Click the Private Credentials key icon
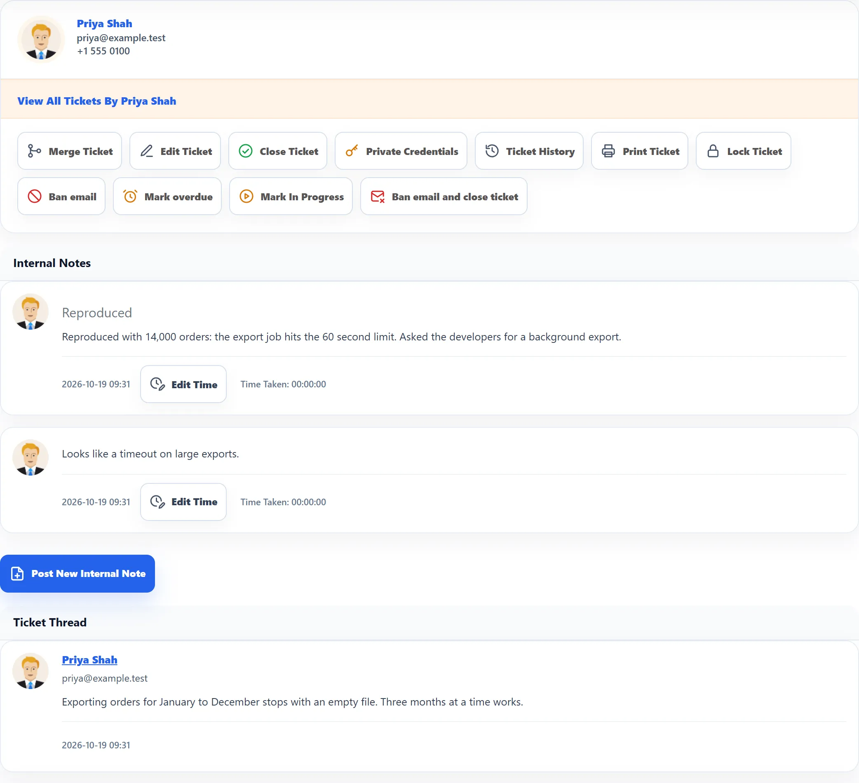The height and width of the screenshot is (783, 859). [x=352, y=151]
